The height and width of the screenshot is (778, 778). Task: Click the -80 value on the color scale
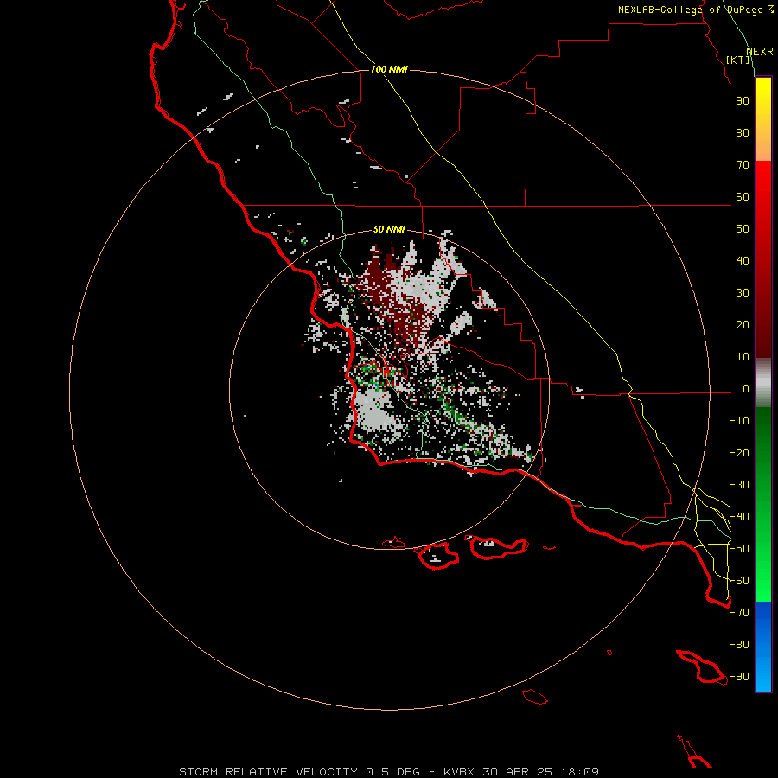[739, 645]
